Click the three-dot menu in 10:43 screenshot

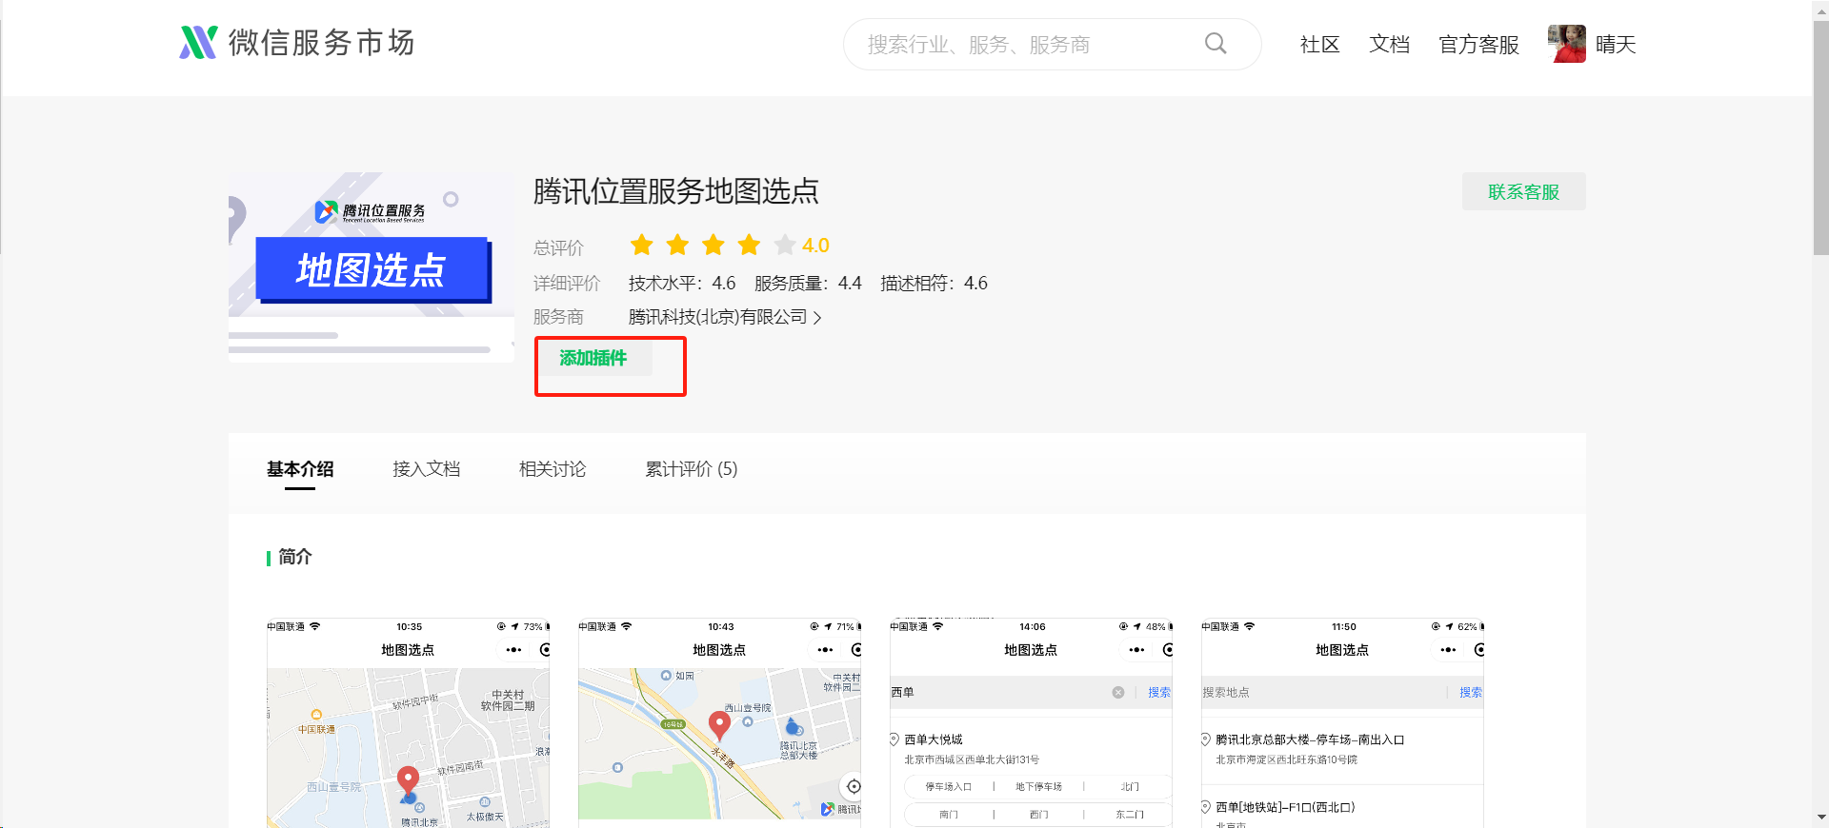click(825, 650)
